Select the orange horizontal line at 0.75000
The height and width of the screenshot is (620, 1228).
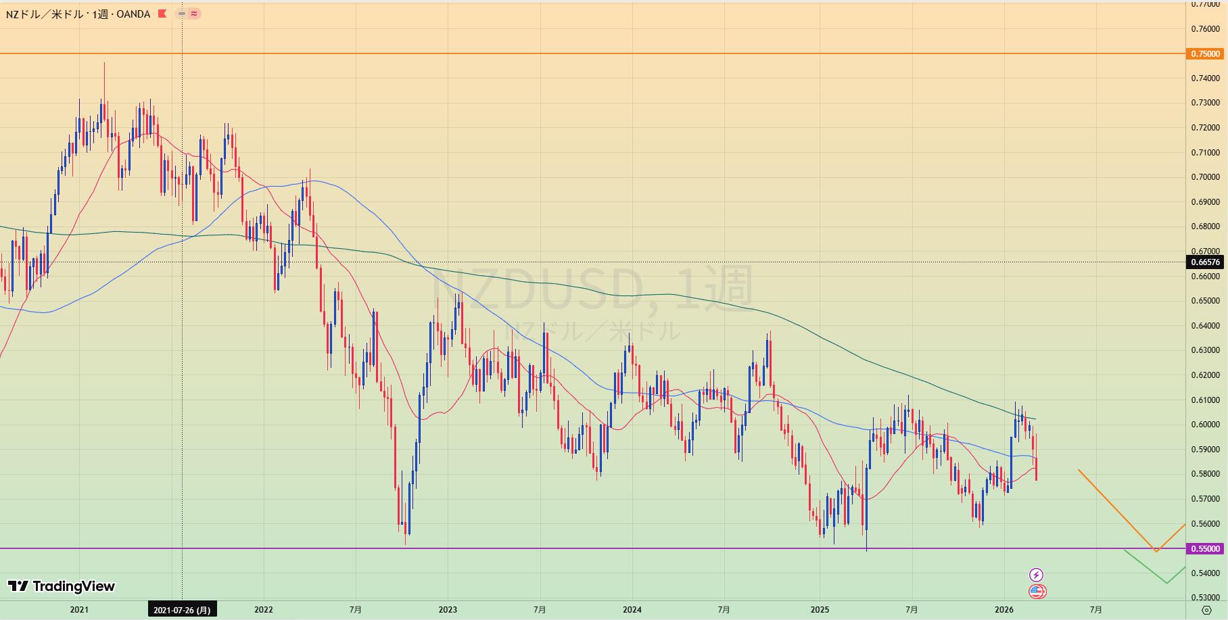pyautogui.click(x=609, y=53)
